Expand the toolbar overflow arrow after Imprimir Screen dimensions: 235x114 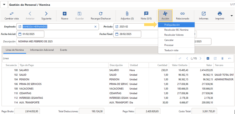[232, 16]
